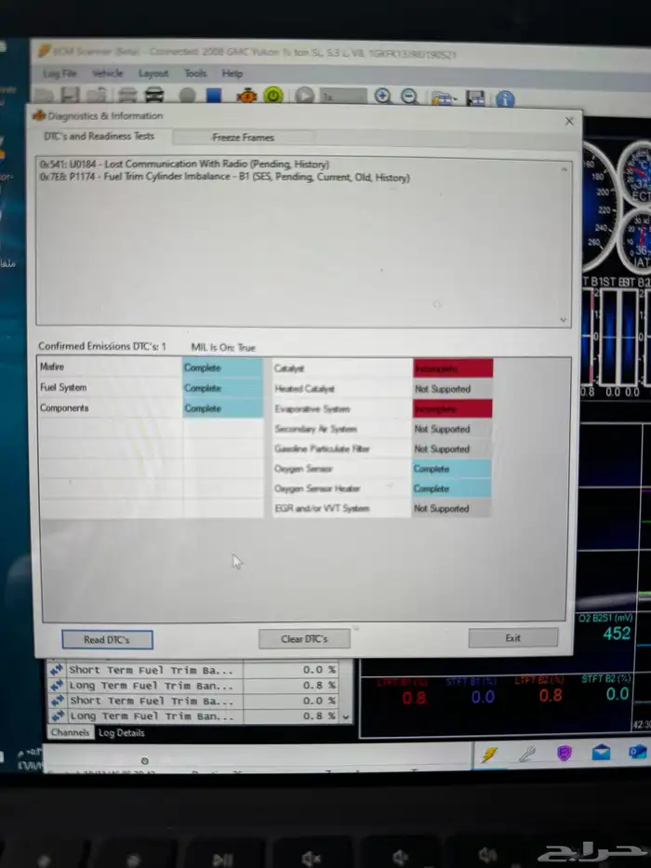Click the lightning bolt taskbar icon
Image resolution: width=651 pixels, height=868 pixels.
point(489,754)
